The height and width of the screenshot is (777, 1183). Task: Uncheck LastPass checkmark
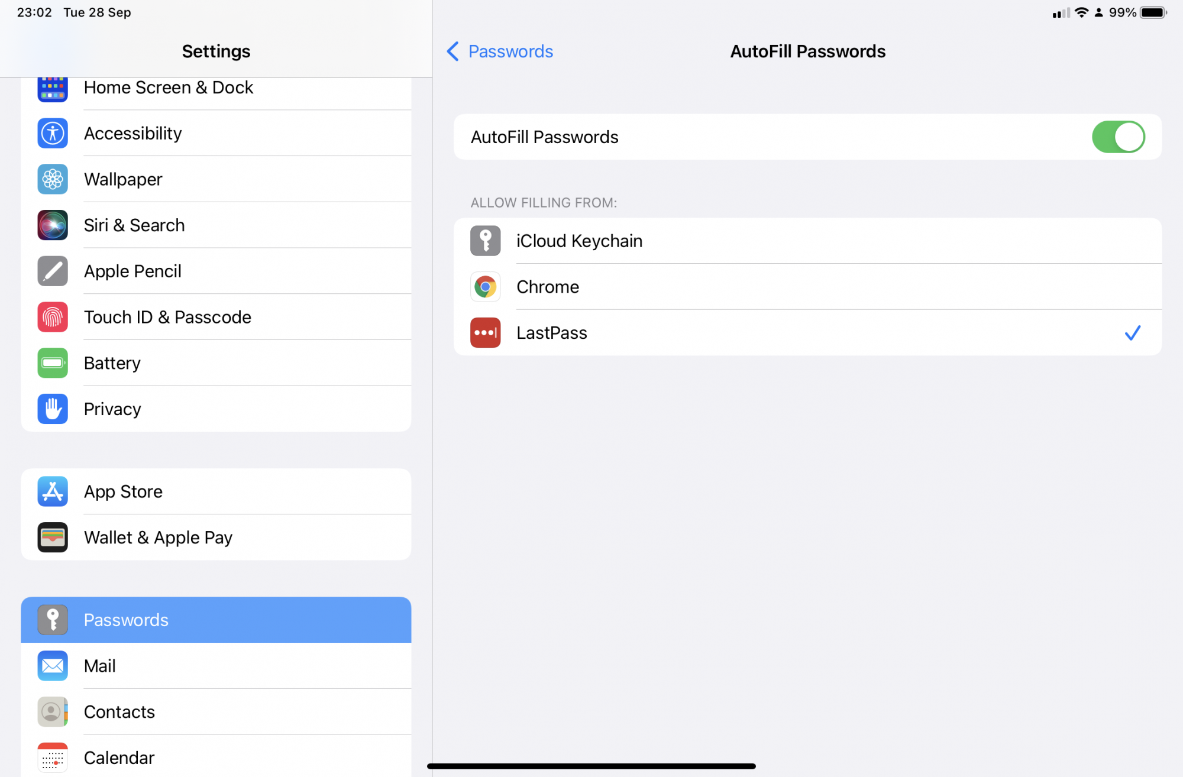(1132, 333)
